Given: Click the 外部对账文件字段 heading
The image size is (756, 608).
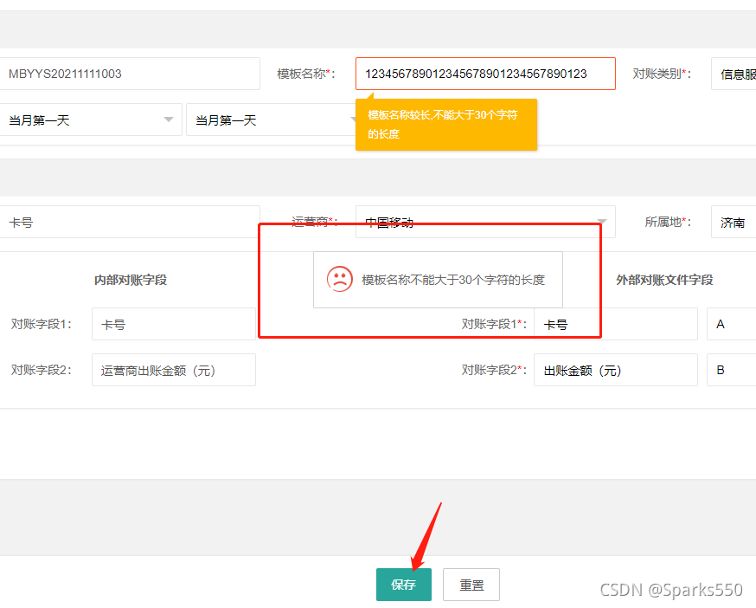Looking at the screenshot, I should pyautogui.click(x=664, y=280).
